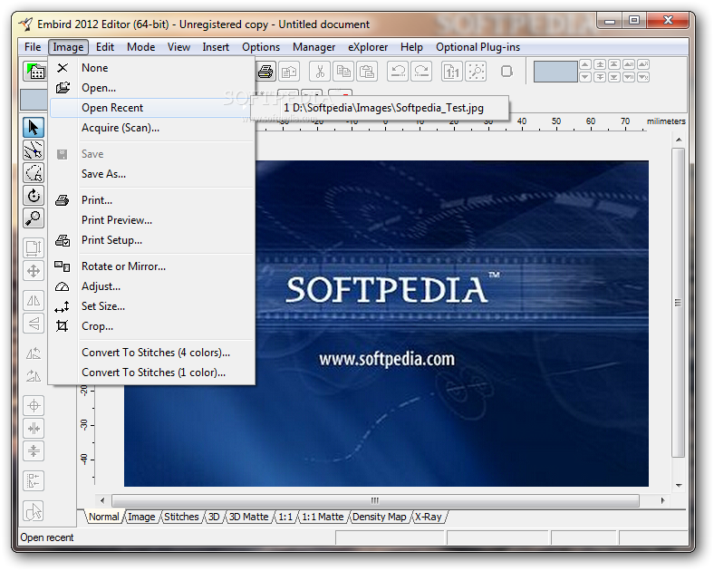Choose Print Preview... menu entry
Viewport: 714px width, 571px height.
[x=151, y=220]
